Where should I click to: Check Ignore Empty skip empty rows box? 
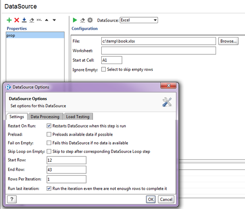[104, 70]
